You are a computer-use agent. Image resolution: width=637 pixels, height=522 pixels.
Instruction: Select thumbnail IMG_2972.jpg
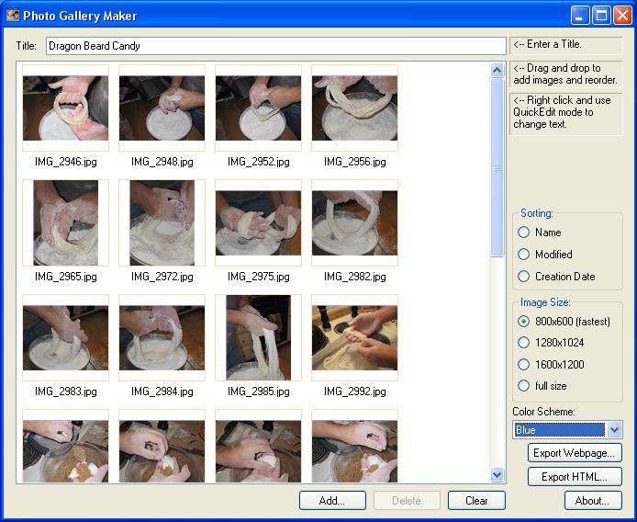coord(162,222)
